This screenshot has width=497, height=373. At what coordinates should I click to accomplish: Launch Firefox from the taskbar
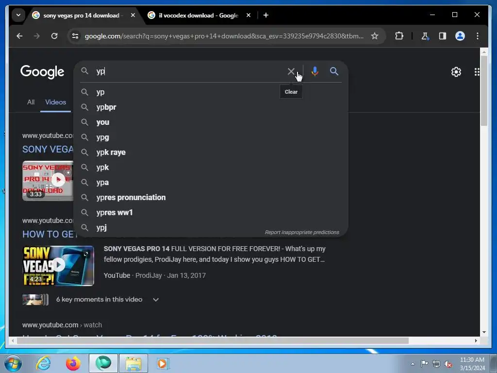[x=73, y=363]
